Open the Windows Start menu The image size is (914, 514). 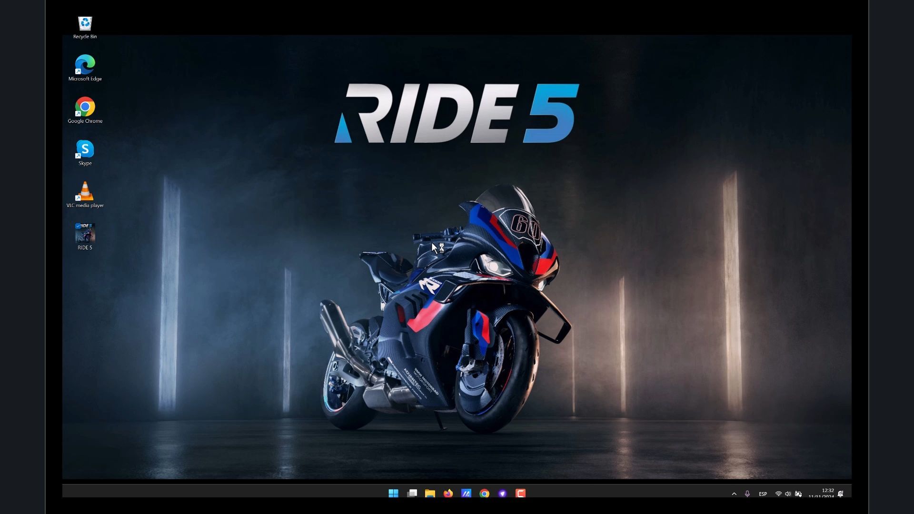(x=393, y=494)
